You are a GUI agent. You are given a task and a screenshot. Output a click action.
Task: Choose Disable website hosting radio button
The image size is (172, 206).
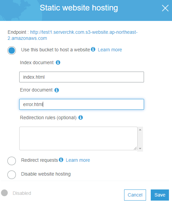pos(12,175)
